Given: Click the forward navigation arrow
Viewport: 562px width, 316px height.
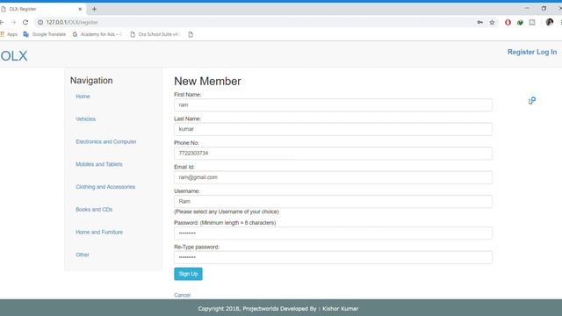Looking at the screenshot, I should point(13,22).
